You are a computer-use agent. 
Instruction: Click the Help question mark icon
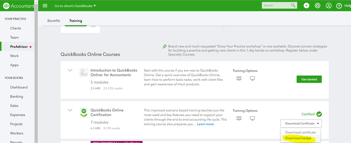pos(339,6)
